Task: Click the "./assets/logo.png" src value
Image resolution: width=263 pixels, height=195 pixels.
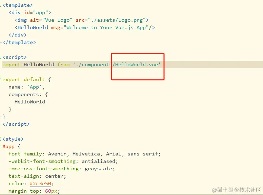Action: (x=117, y=20)
